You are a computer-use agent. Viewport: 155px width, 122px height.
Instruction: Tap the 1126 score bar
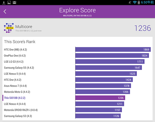(98, 116)
